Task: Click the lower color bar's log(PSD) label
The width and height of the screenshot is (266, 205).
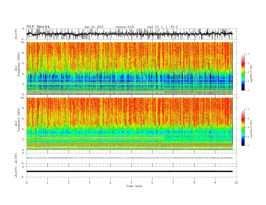Action: point(251,129)
